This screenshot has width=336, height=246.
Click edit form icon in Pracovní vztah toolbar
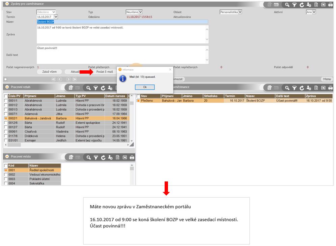(x=71, y=88)
